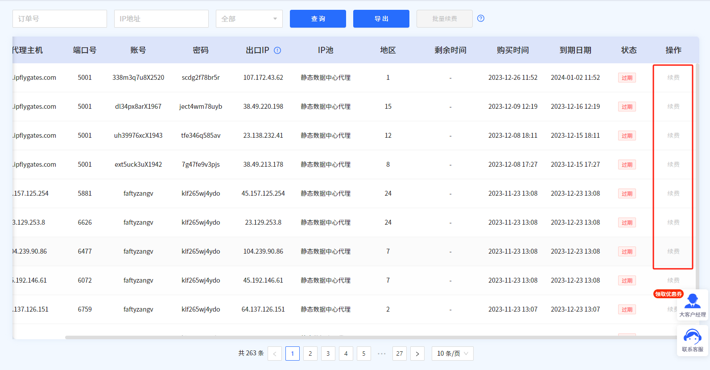Open the 全部 status filter dropdown
The height and width of the screenshot is (370, 710).
pos(249,19)
